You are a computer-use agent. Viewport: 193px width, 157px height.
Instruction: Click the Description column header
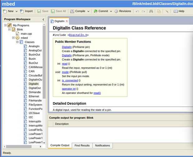62,124
